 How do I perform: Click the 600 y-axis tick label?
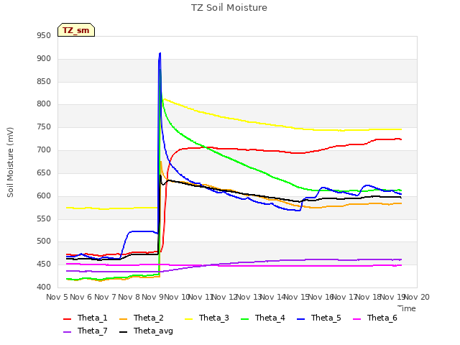tap(44, 195)
